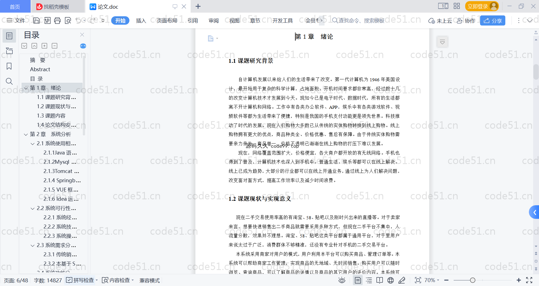Collapse all headings in the outline pane
Screen dimensions: 539x286
34,46
